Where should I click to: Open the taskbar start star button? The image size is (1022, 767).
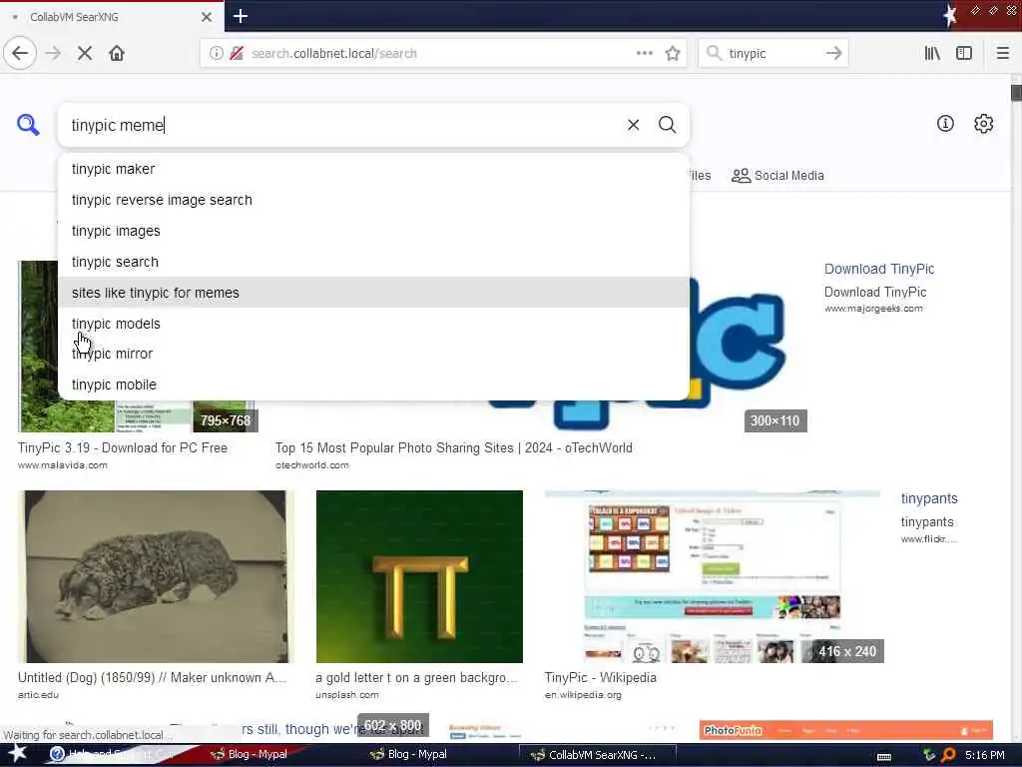click(17, 753)
